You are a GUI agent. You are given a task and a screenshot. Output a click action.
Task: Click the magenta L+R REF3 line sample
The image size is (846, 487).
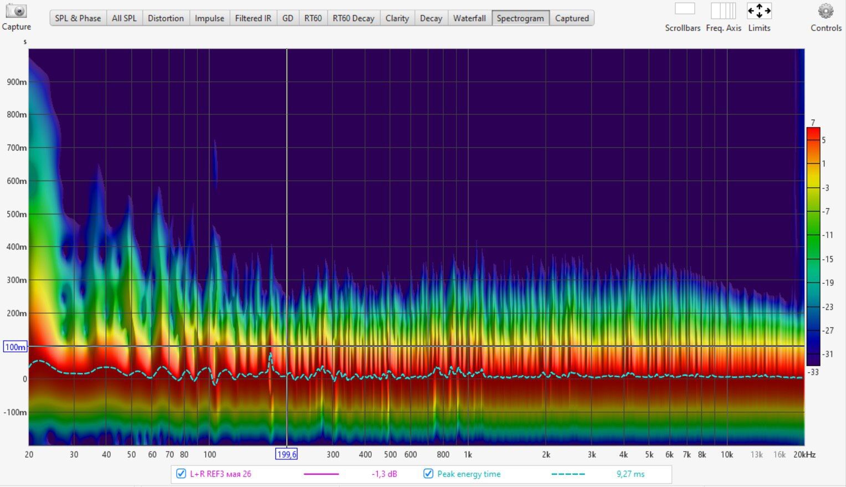click(321, 474)
